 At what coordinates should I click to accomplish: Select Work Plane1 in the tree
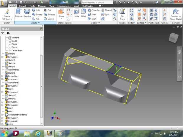[x=12, y=70]
